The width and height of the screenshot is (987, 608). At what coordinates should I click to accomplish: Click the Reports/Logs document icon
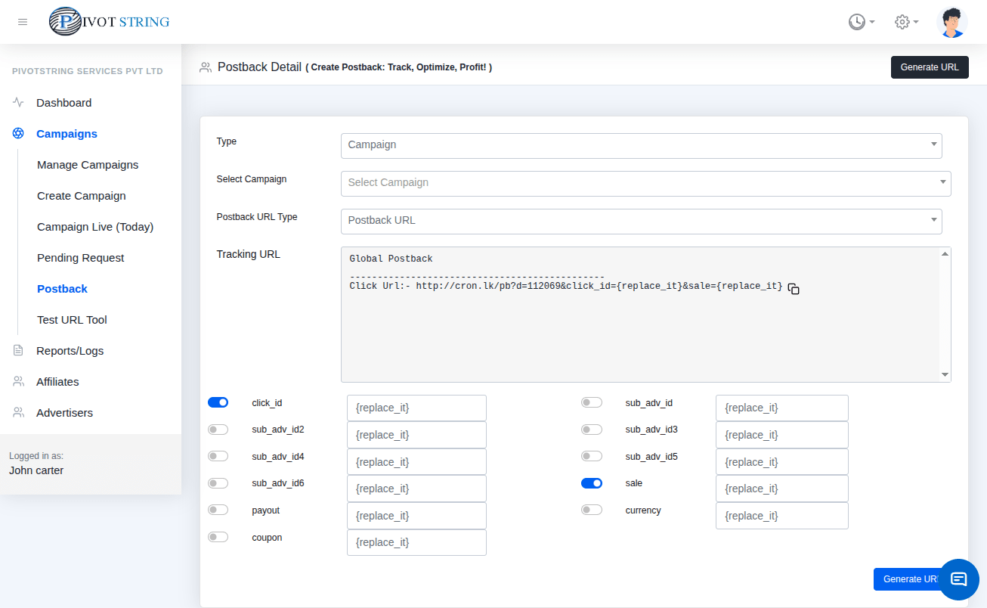point(18,351)
